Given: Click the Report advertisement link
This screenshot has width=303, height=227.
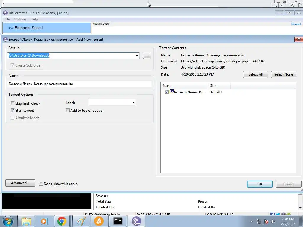Looking at the screenshot, I should [296, 24].
